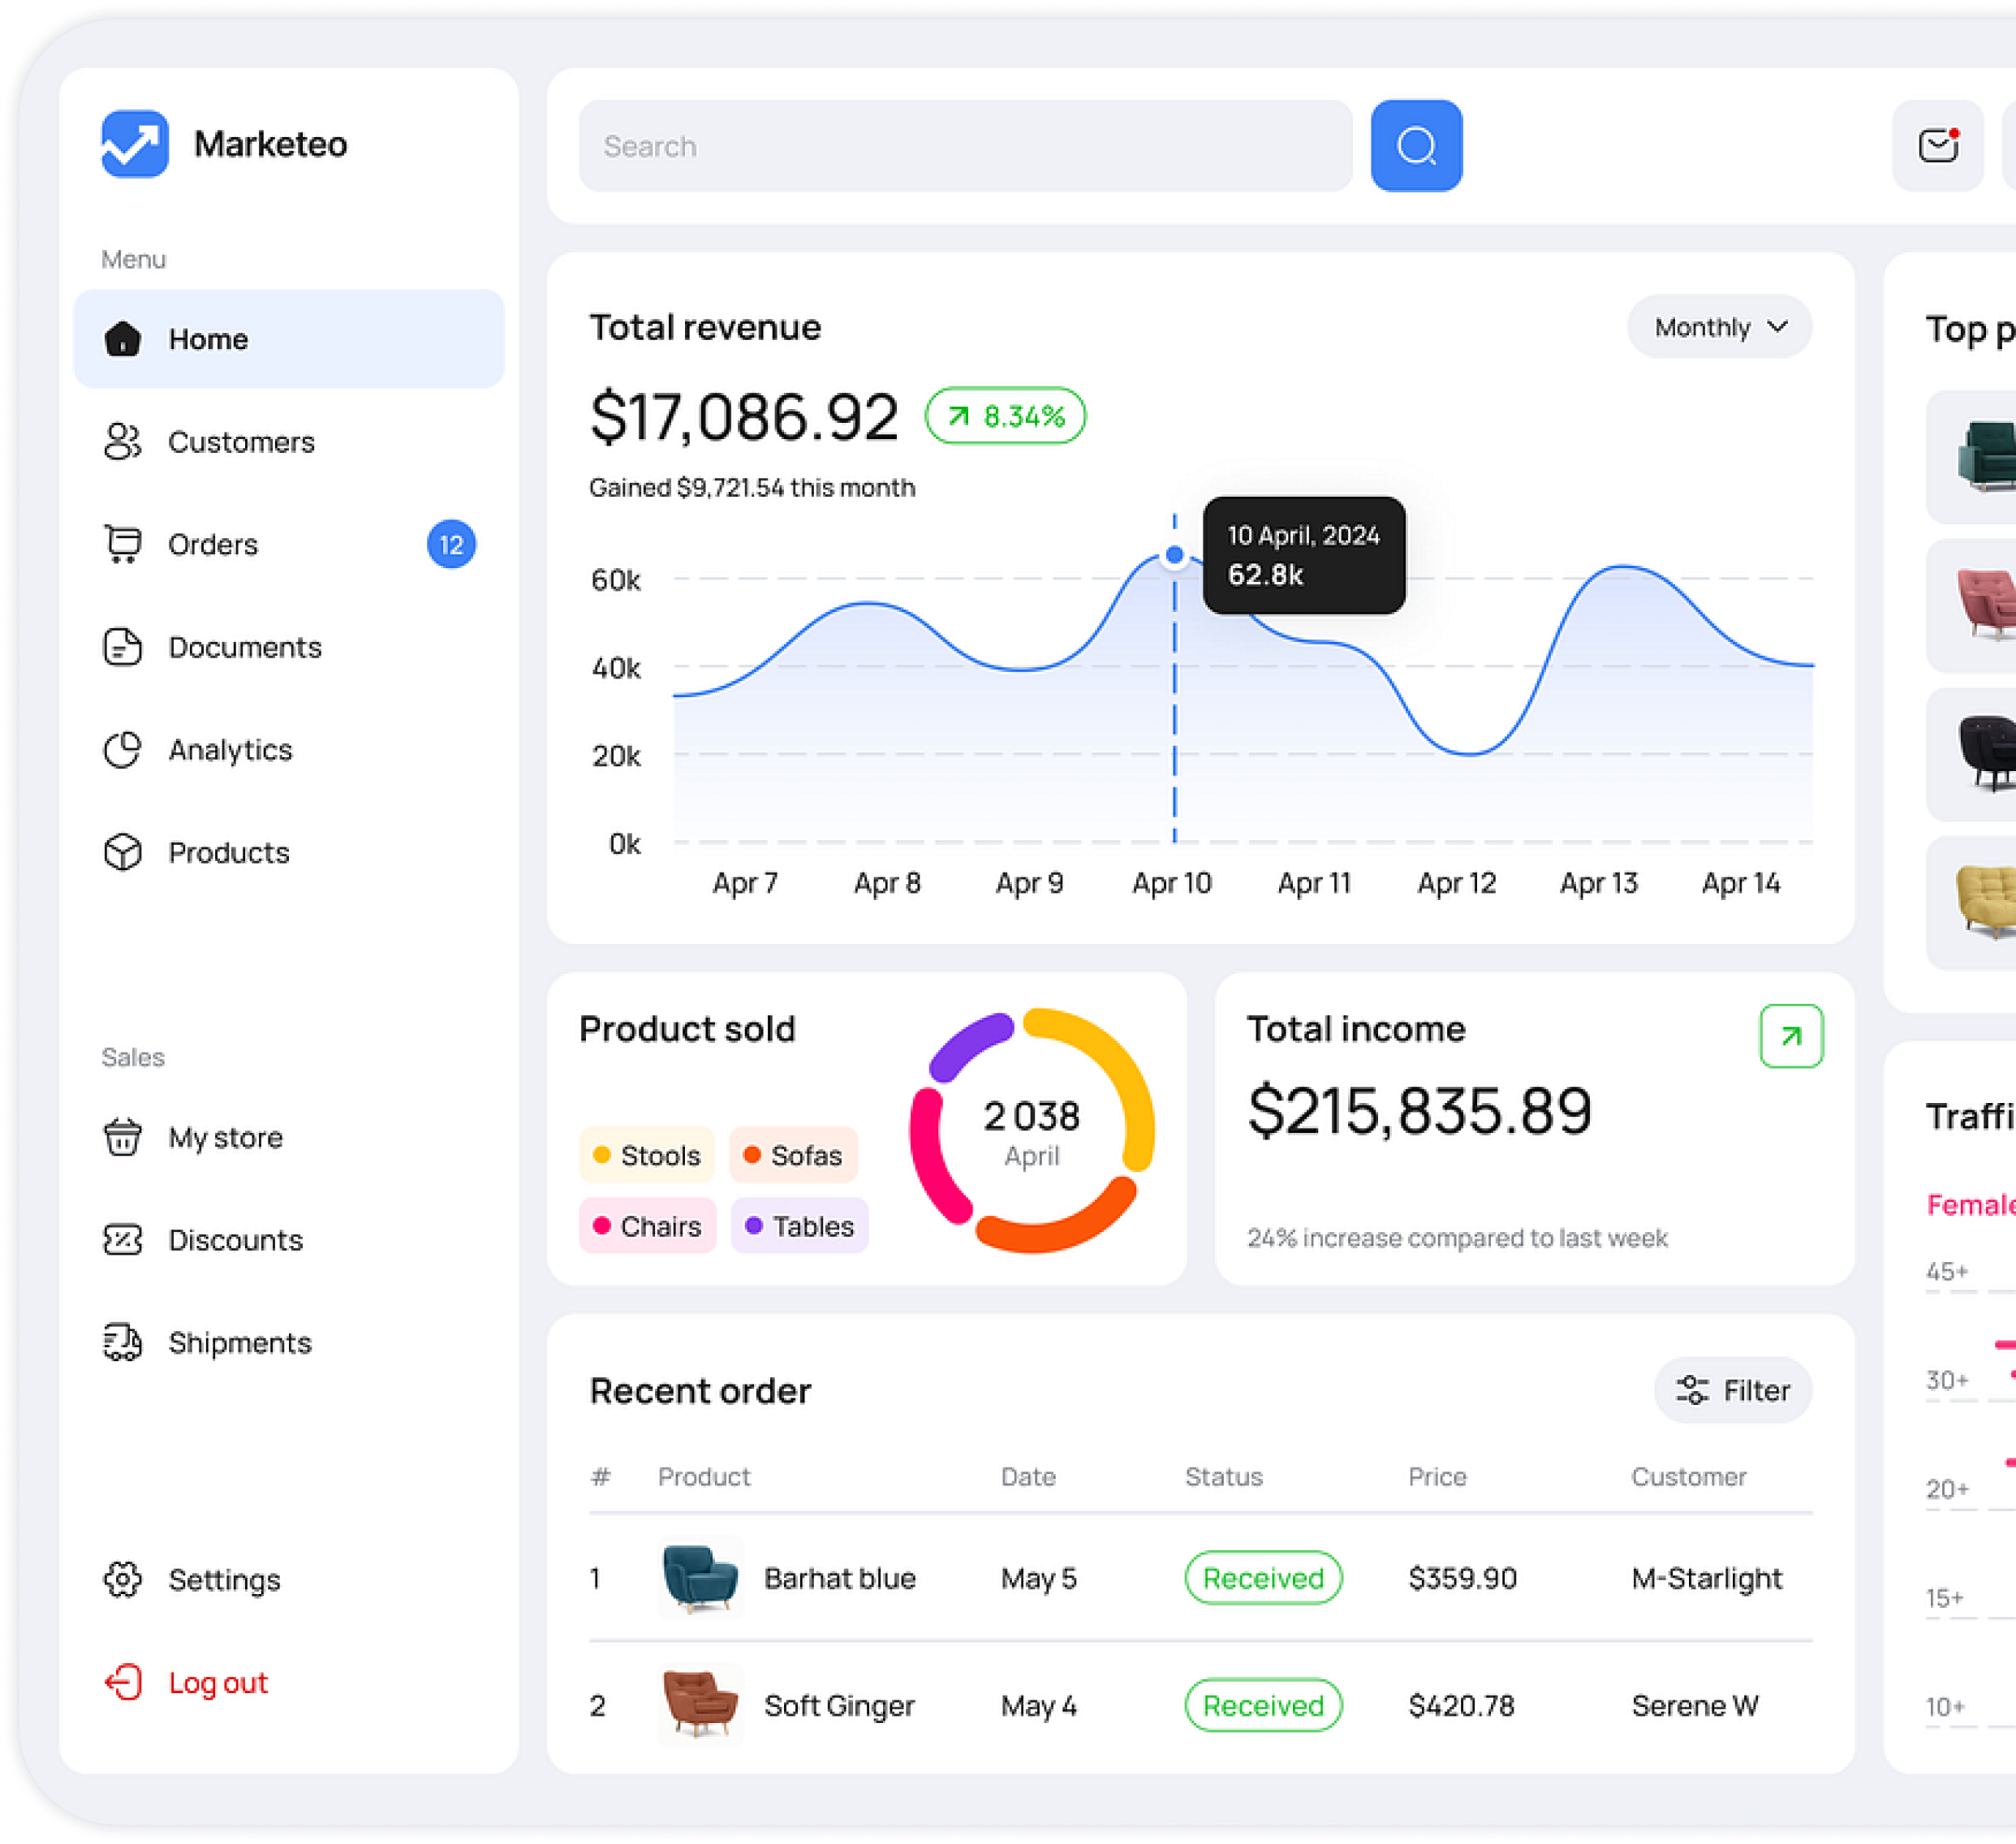Click the Apr 10 data point marker
2016x1844 pixels.
[1175, 555]
